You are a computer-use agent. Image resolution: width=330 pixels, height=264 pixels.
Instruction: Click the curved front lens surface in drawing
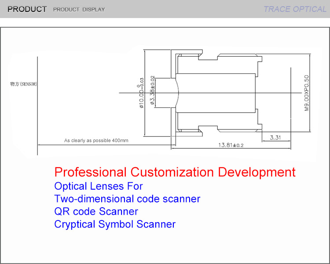(178, 93)
